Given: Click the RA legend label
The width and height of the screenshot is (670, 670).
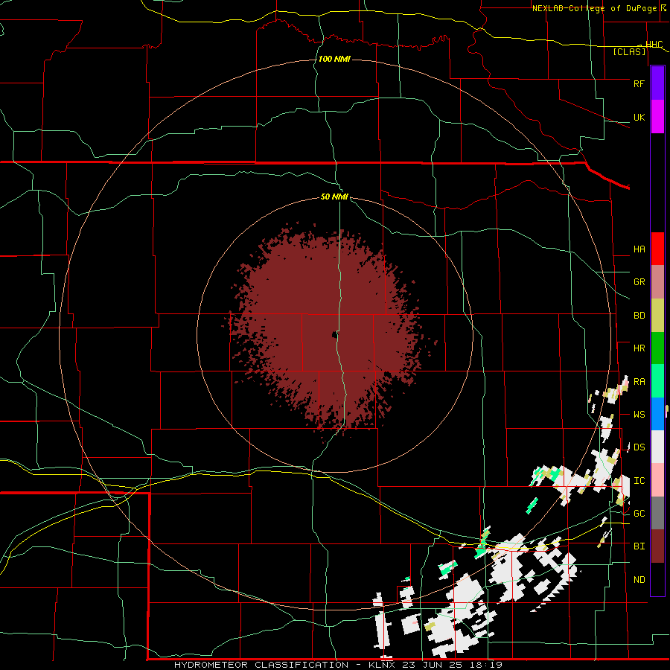Looking at the screenshot, I should (x=639, y=382).
